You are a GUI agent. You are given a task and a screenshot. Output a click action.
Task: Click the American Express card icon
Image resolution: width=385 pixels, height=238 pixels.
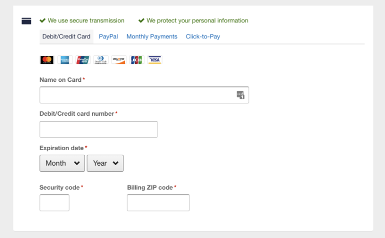pos(65,60)
